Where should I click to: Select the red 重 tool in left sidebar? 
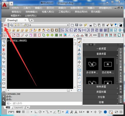click(x=4, y=50)
